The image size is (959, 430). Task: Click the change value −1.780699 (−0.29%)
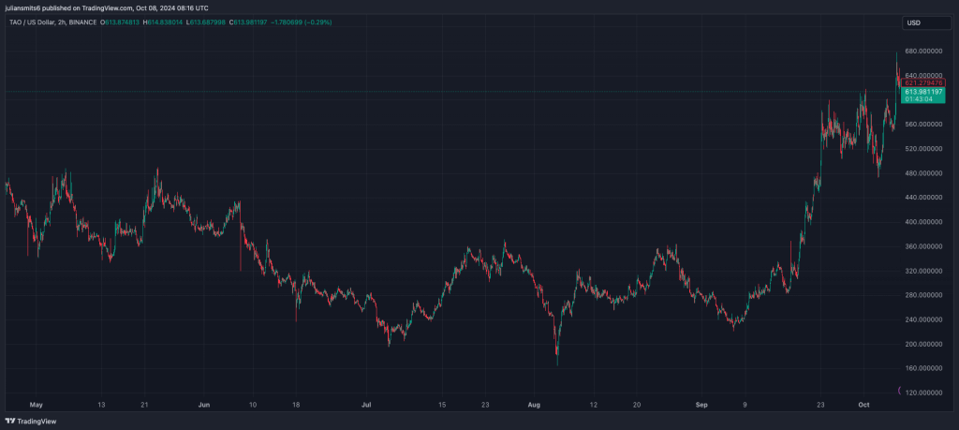pyautogui.click(x=302, y=22)
